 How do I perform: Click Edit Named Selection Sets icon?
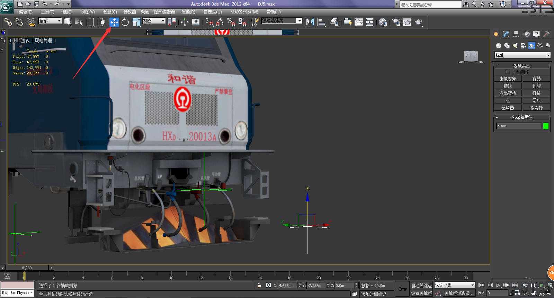(255, 22)
